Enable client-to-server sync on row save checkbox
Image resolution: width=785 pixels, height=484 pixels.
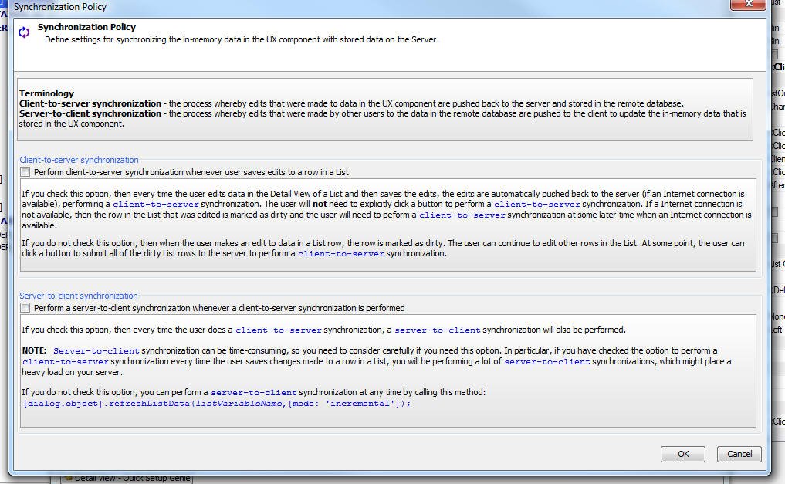25,172
